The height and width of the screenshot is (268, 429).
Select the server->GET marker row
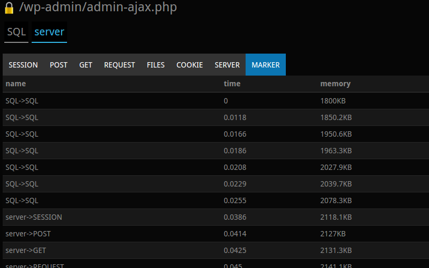coord(216,250)
